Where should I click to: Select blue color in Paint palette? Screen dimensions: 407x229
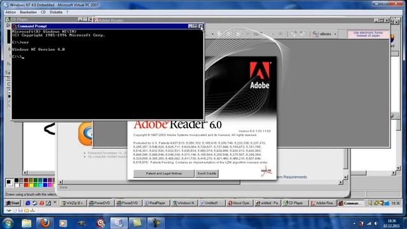(x=45, y=185)
